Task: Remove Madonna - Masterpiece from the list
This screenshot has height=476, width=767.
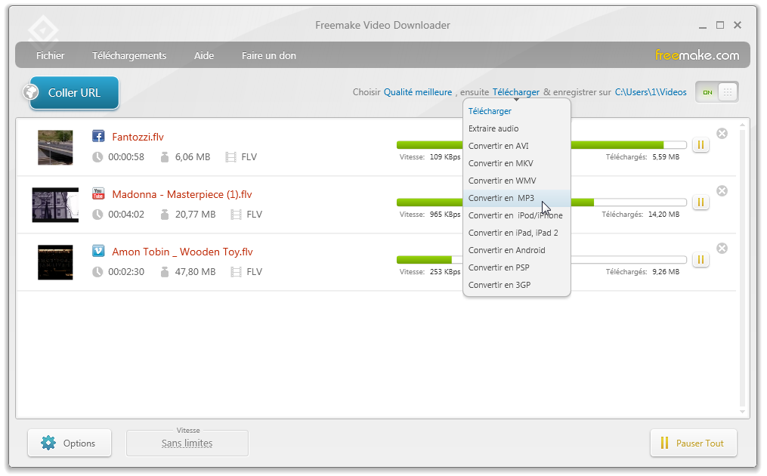Action: (722, 191)
